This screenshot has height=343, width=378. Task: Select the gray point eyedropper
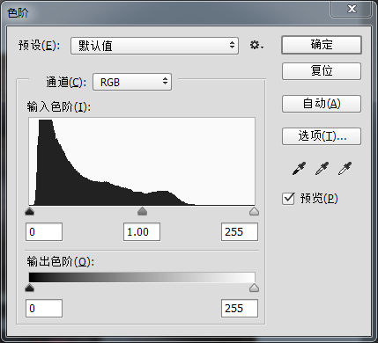pyautogui.click(x=322, y=169)
